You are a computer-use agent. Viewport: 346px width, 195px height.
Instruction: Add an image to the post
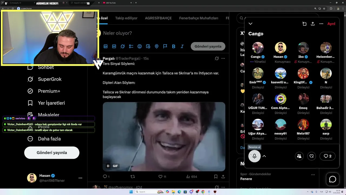coord(106,46)
